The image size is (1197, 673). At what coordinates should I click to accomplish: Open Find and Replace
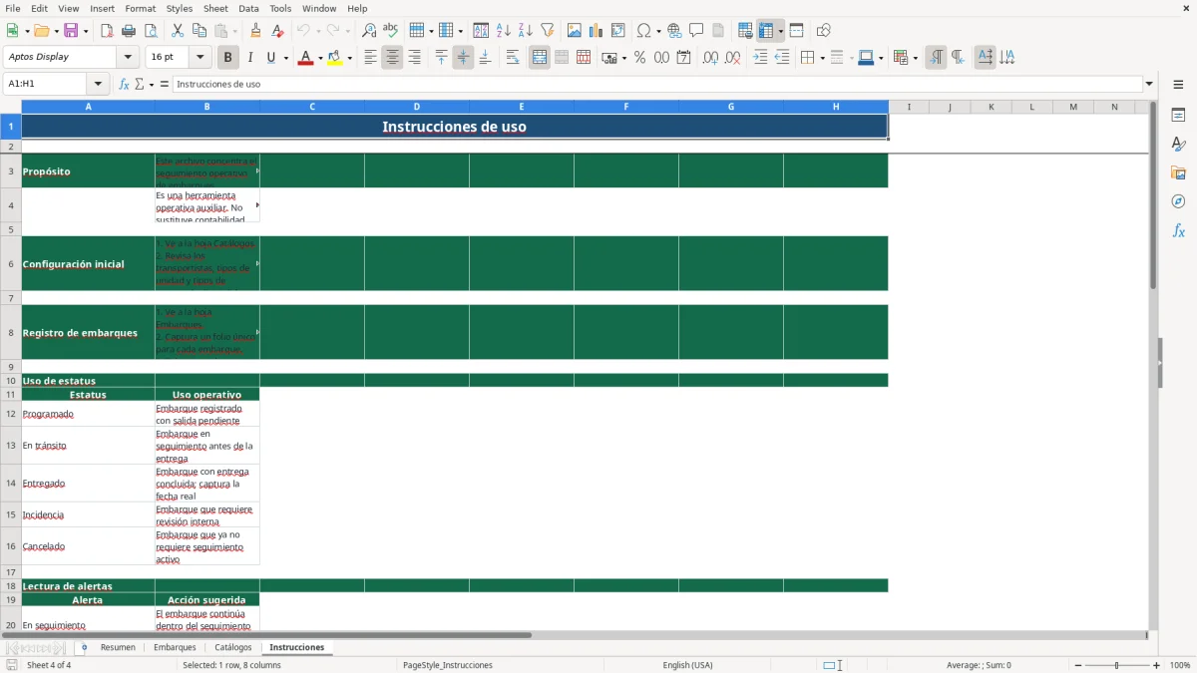tap(369, 31)
